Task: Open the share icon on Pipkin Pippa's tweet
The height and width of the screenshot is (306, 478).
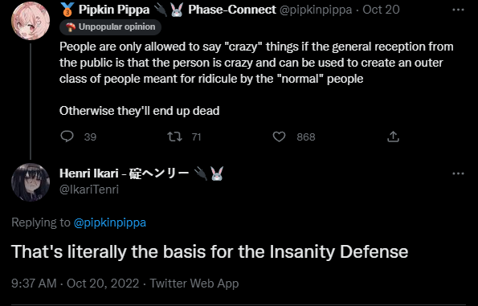Action: click(x=393, y=137)
